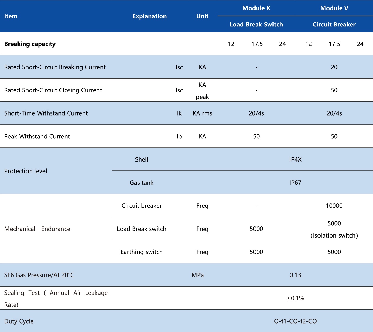373x332 pixels.
Task: Click '20/4s' under Load Break Switch
Action: pos(256,113)
